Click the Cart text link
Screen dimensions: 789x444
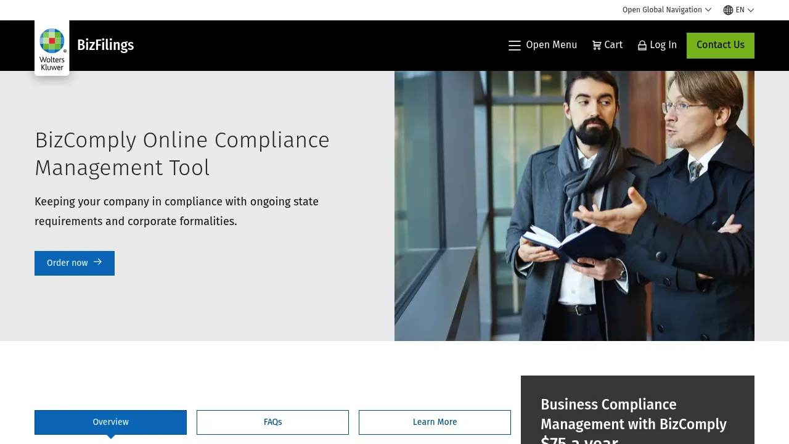tap(613, 45)
